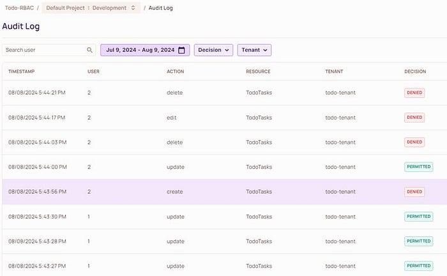Click the USER column header
Viewport: 447px width, 276px height.
click(x=93, y=72)
